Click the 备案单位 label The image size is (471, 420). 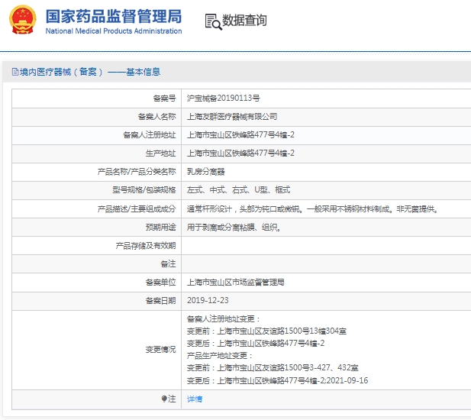click(x=161, y=283)
